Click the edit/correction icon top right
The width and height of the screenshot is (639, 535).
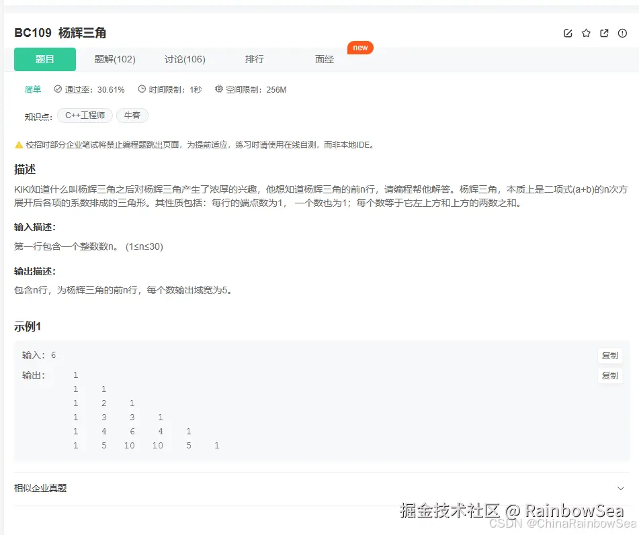pos(567,32)
